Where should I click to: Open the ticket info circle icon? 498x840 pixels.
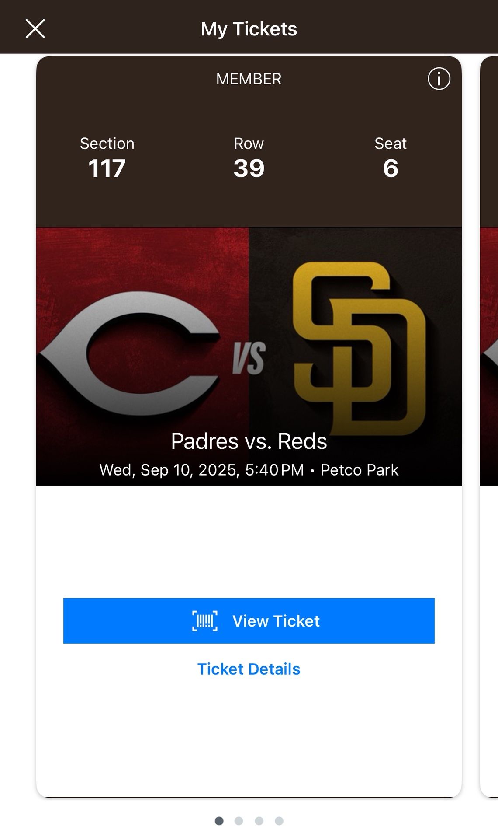pyautogui.click(x=439, y=79)
